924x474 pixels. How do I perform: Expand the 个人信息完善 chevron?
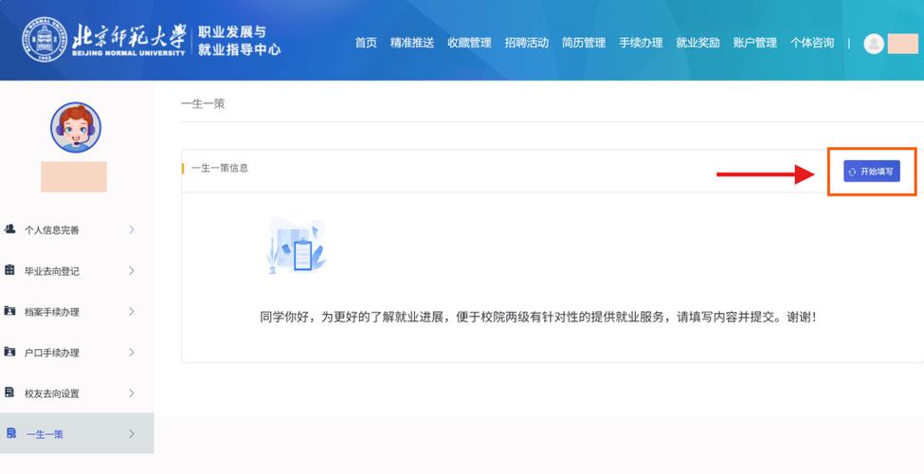point(132,229)
